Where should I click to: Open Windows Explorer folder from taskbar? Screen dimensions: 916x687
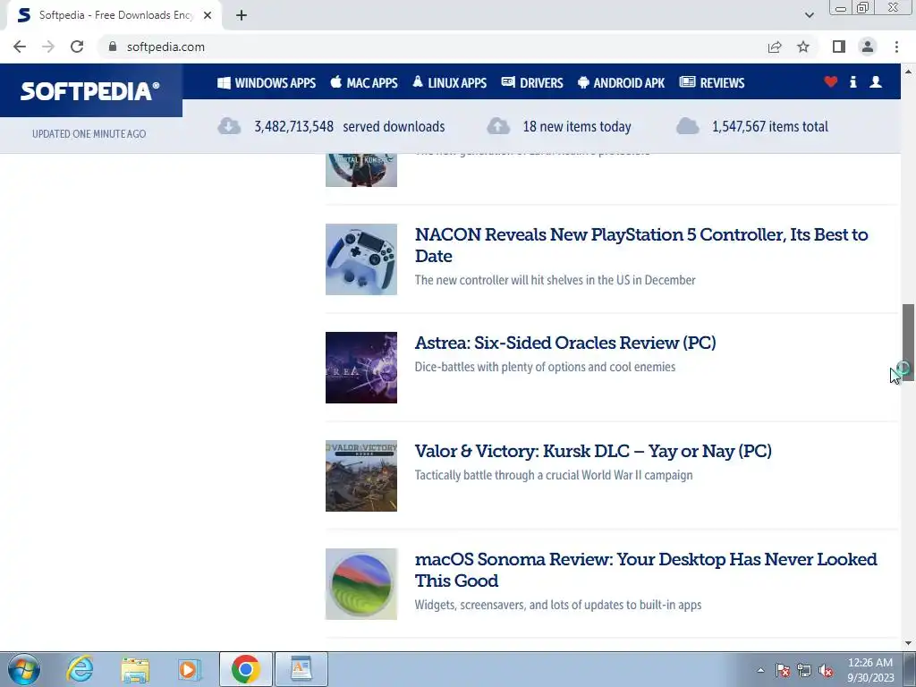135,669
